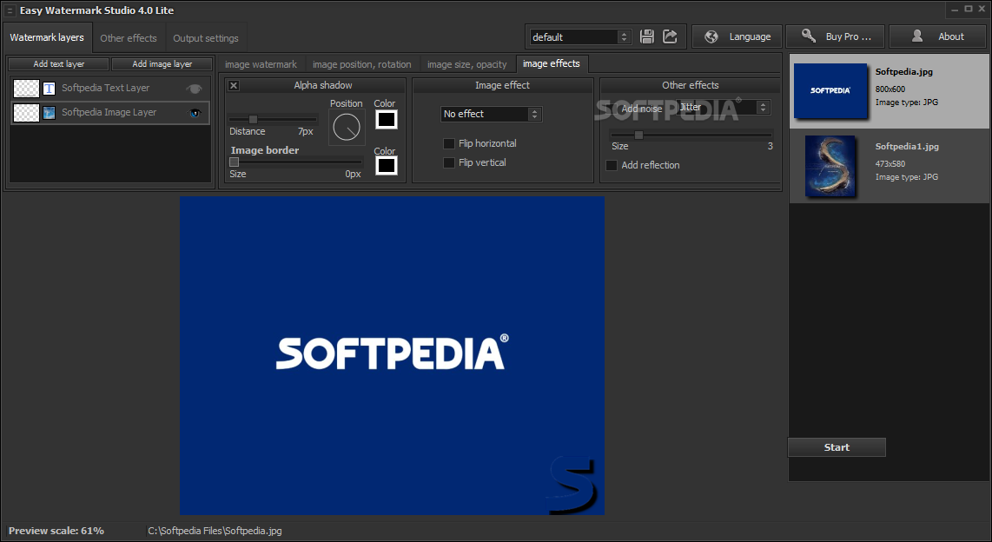Uncheck the Alpha shadow checkbox

[234, 85]
